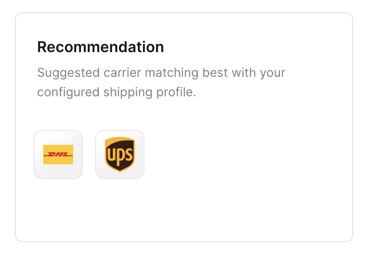The width and height of the screenshot is (365, 257).
Task: Tap the red DHL lettering
Action: click(58, 155)
